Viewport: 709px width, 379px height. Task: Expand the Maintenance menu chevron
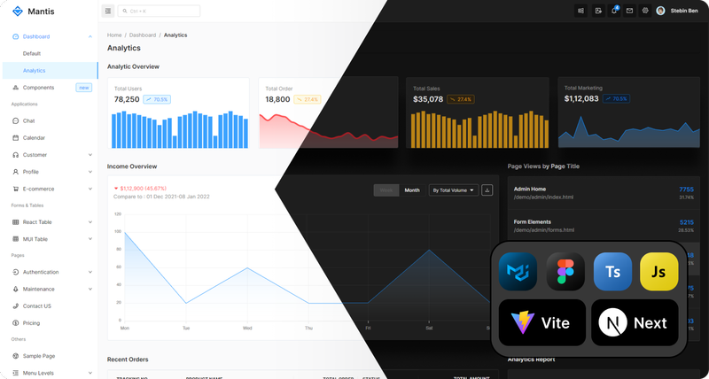pyautogui.click(x=90, y=289)
